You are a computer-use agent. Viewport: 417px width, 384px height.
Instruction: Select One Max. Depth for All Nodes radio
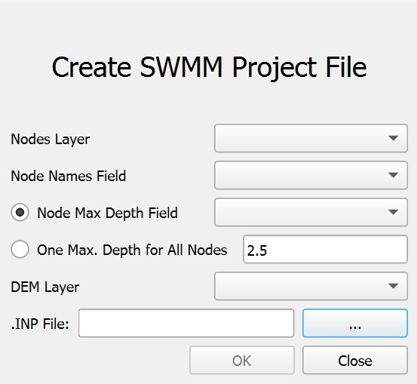(x=20, y=250)
